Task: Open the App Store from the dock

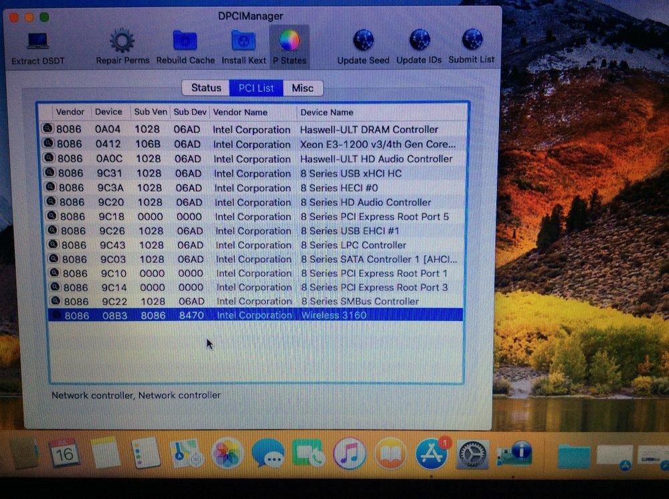Action: (x=431, y=454)
